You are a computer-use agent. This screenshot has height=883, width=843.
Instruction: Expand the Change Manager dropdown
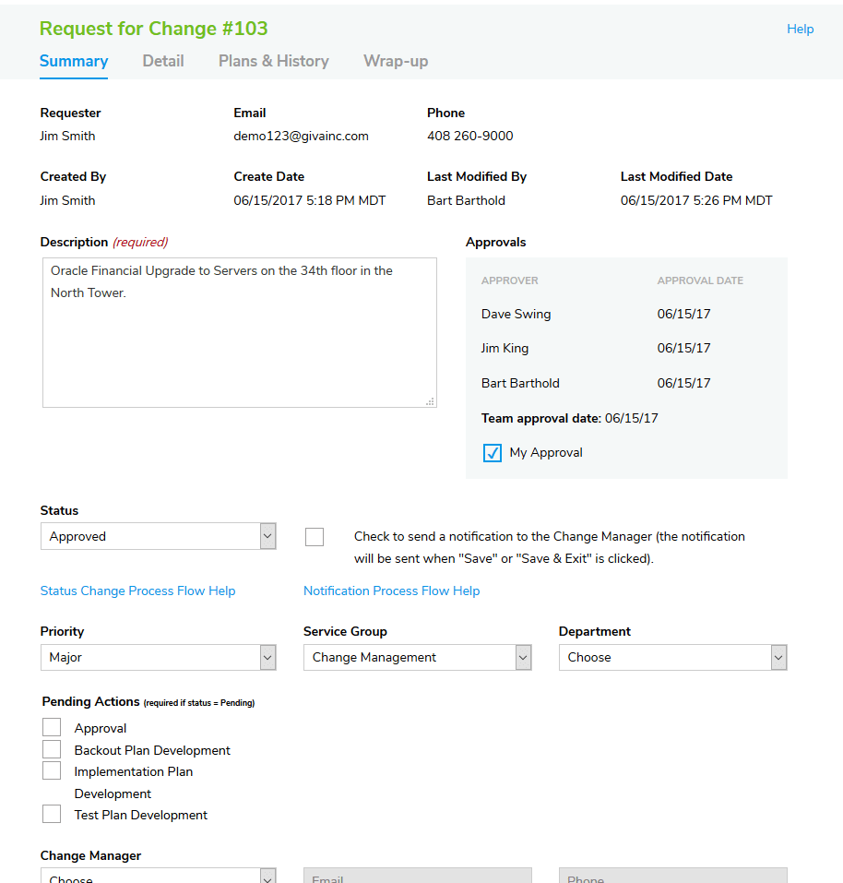[x=266, y=877]
